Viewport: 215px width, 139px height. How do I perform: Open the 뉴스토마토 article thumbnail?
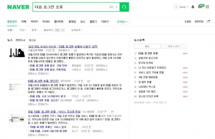pyautogui.click(x=17, y=118)
